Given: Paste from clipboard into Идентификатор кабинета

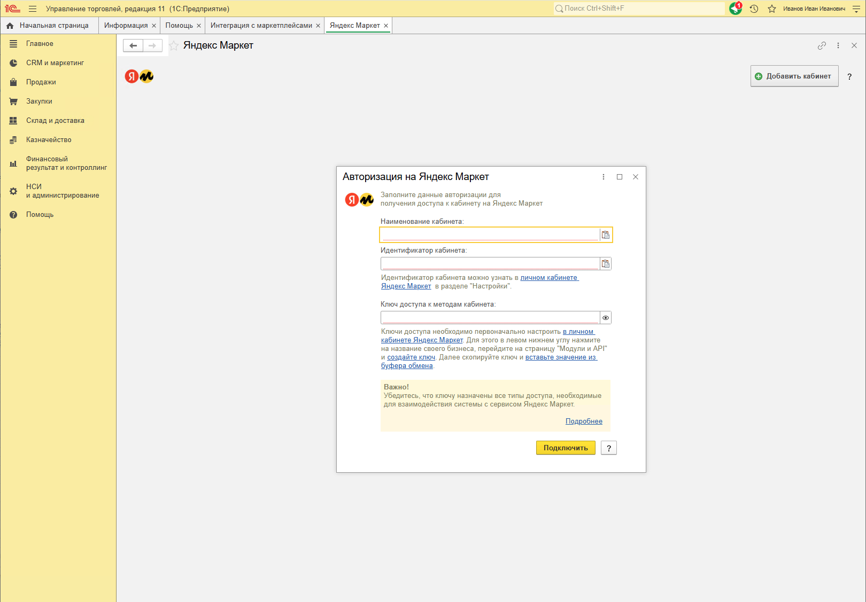Looking at the screenshot, I should [605, 264].
